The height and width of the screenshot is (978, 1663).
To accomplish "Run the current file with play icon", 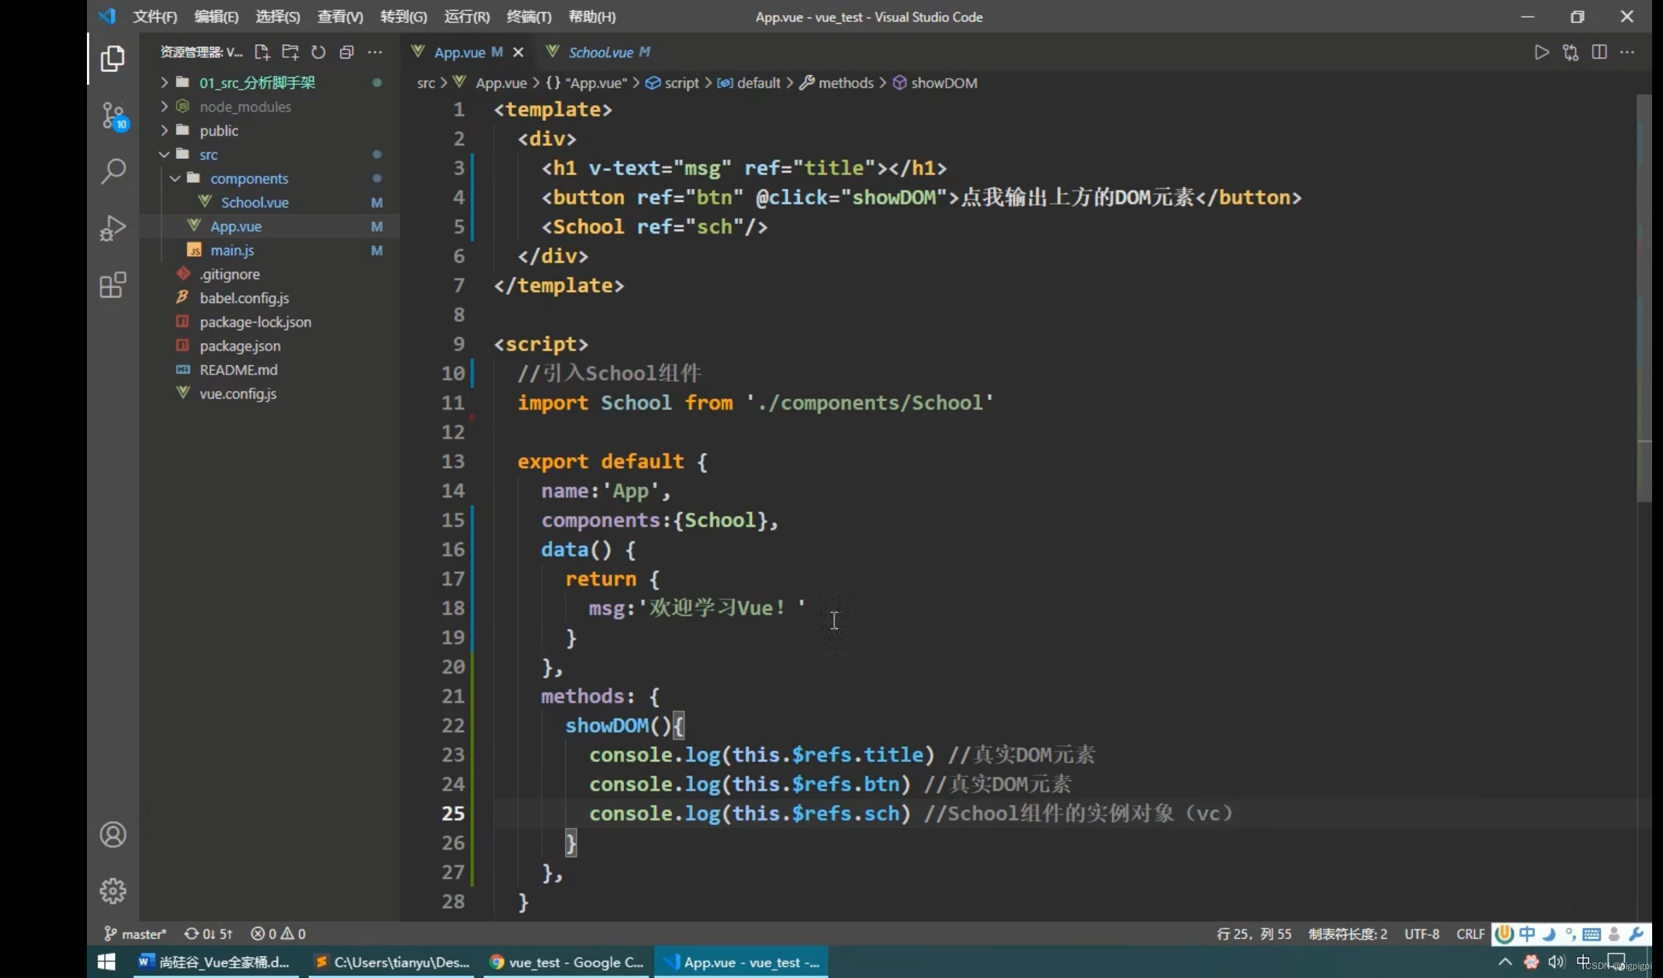I will pyautogui.click(x=1541, y=52).
